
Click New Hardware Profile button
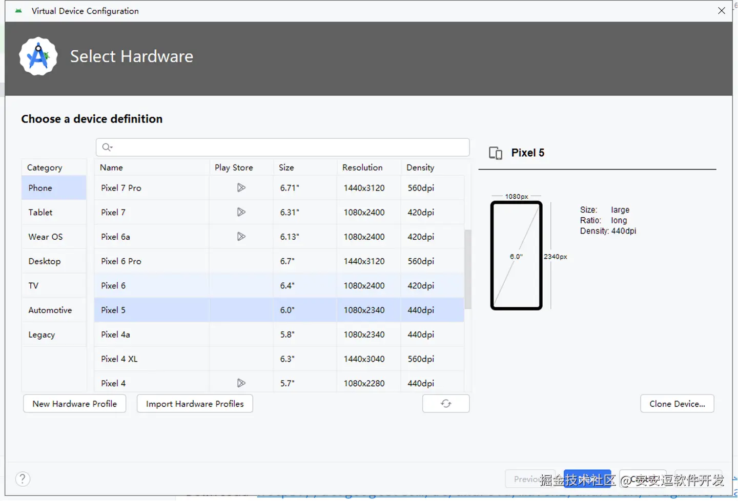click(75, 404)
